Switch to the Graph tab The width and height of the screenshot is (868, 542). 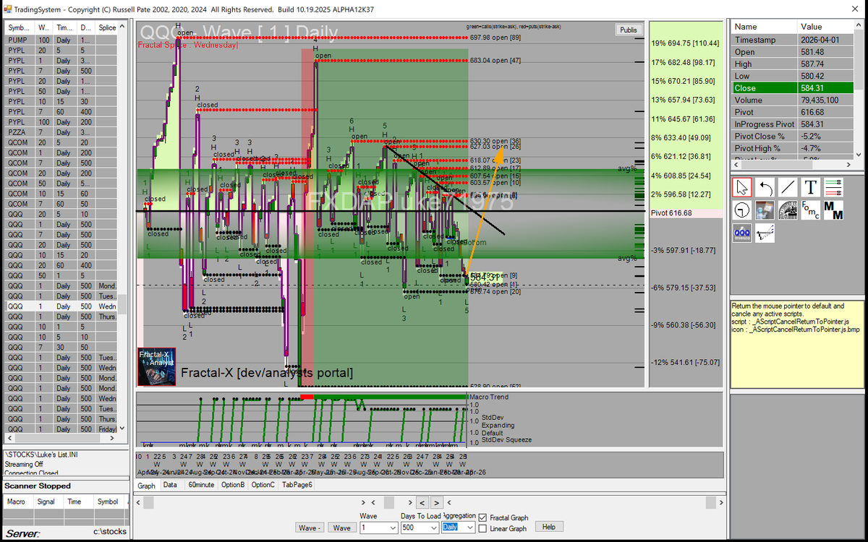click(147, 486)
